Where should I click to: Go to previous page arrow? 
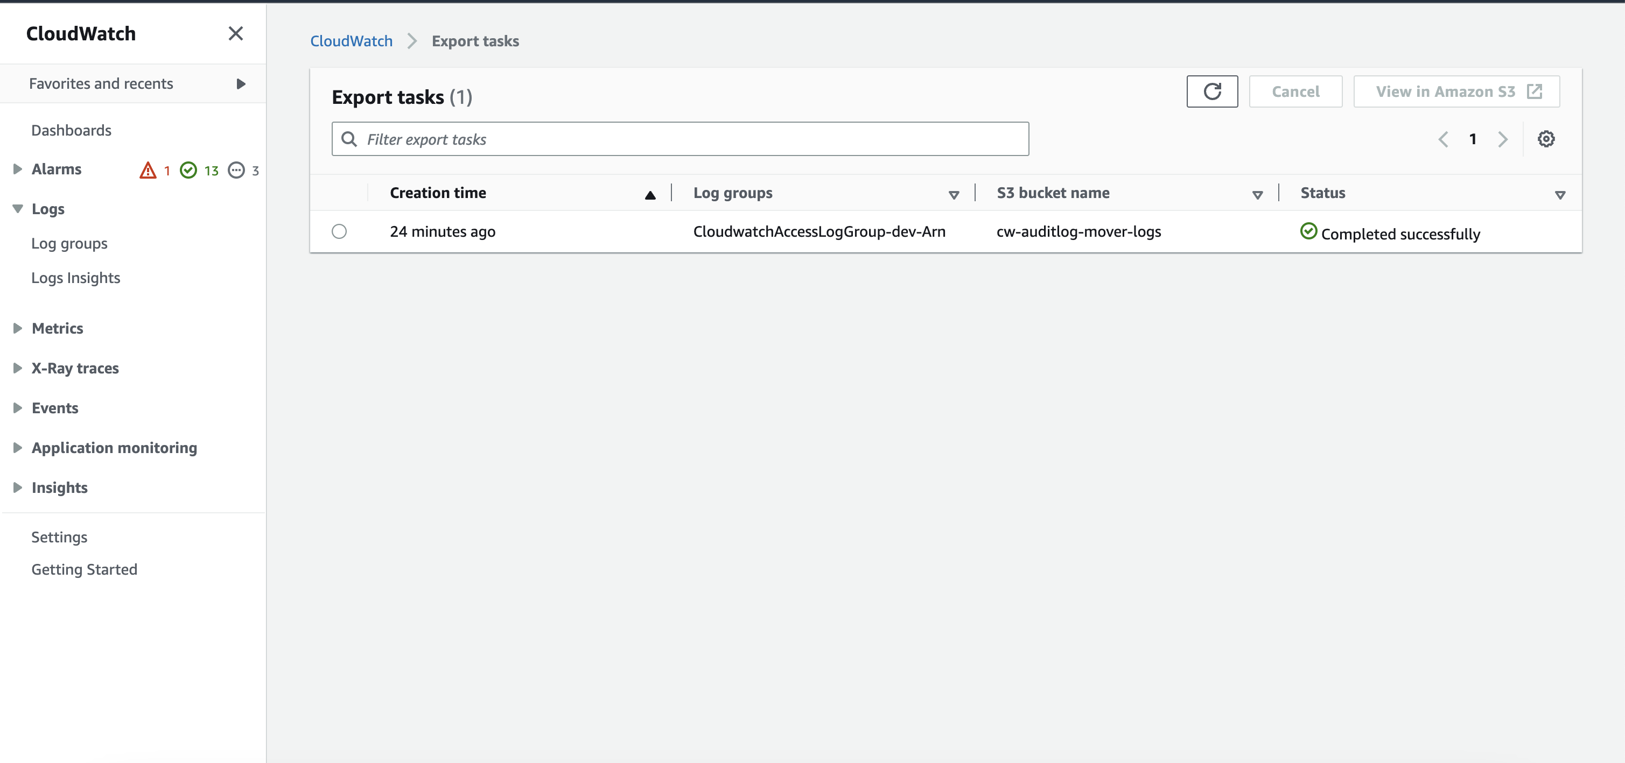point(1442,139)
